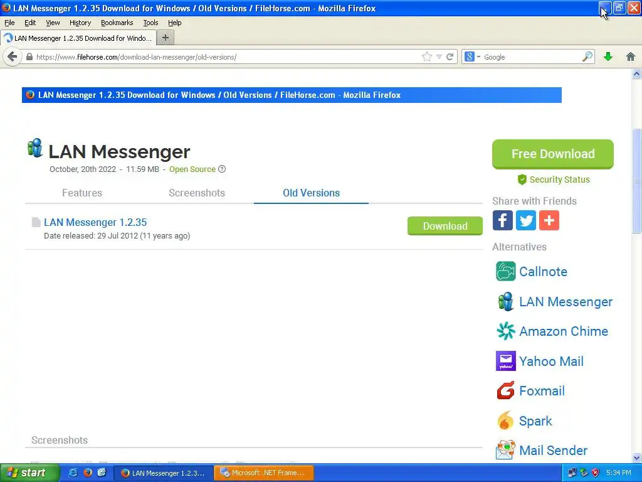Open the Tools menu
The height and width of the screenshot is (482, 642).
[x=150, y=23]
